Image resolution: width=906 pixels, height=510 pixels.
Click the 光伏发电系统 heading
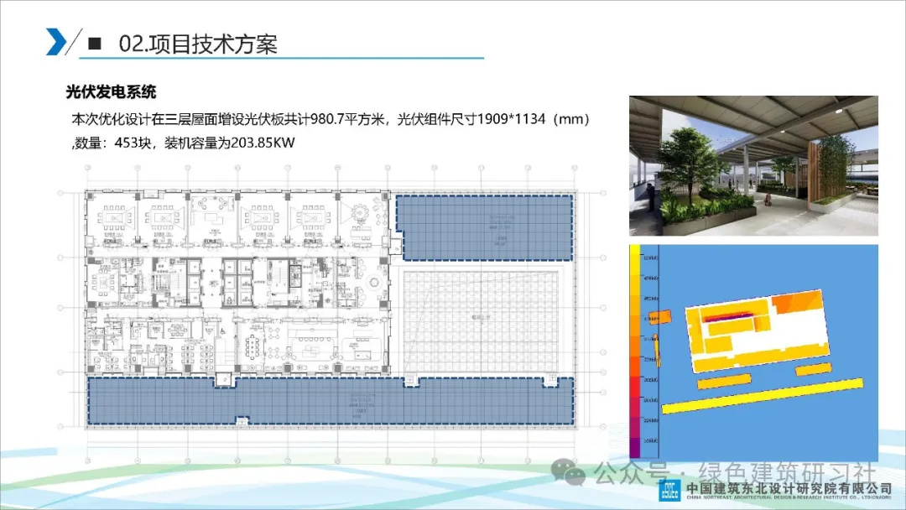(x=112, y=91)
